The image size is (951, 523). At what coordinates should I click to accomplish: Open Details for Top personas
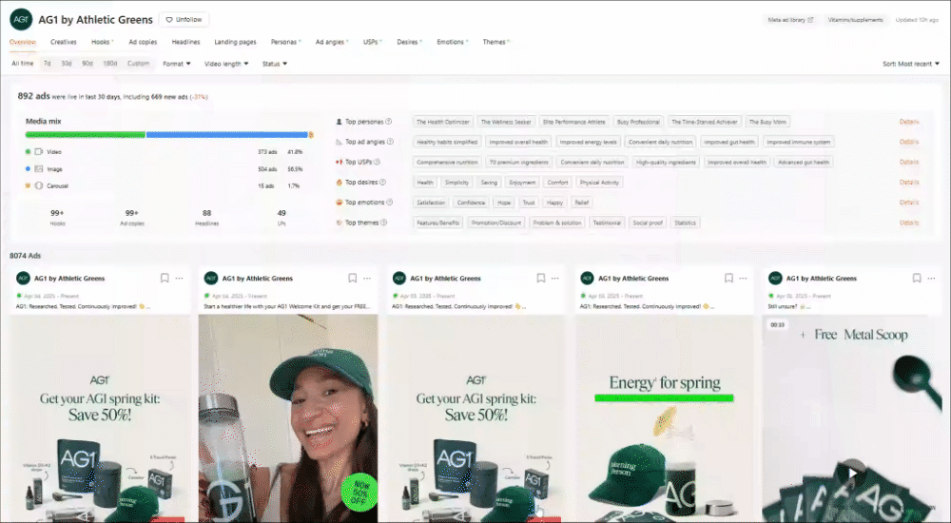[x=908, y=122]
